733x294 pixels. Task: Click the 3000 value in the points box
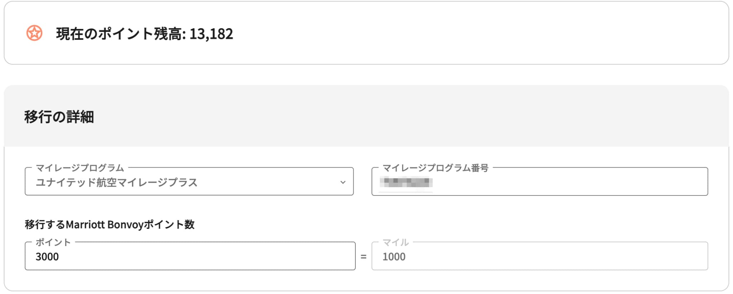[47, 257]
